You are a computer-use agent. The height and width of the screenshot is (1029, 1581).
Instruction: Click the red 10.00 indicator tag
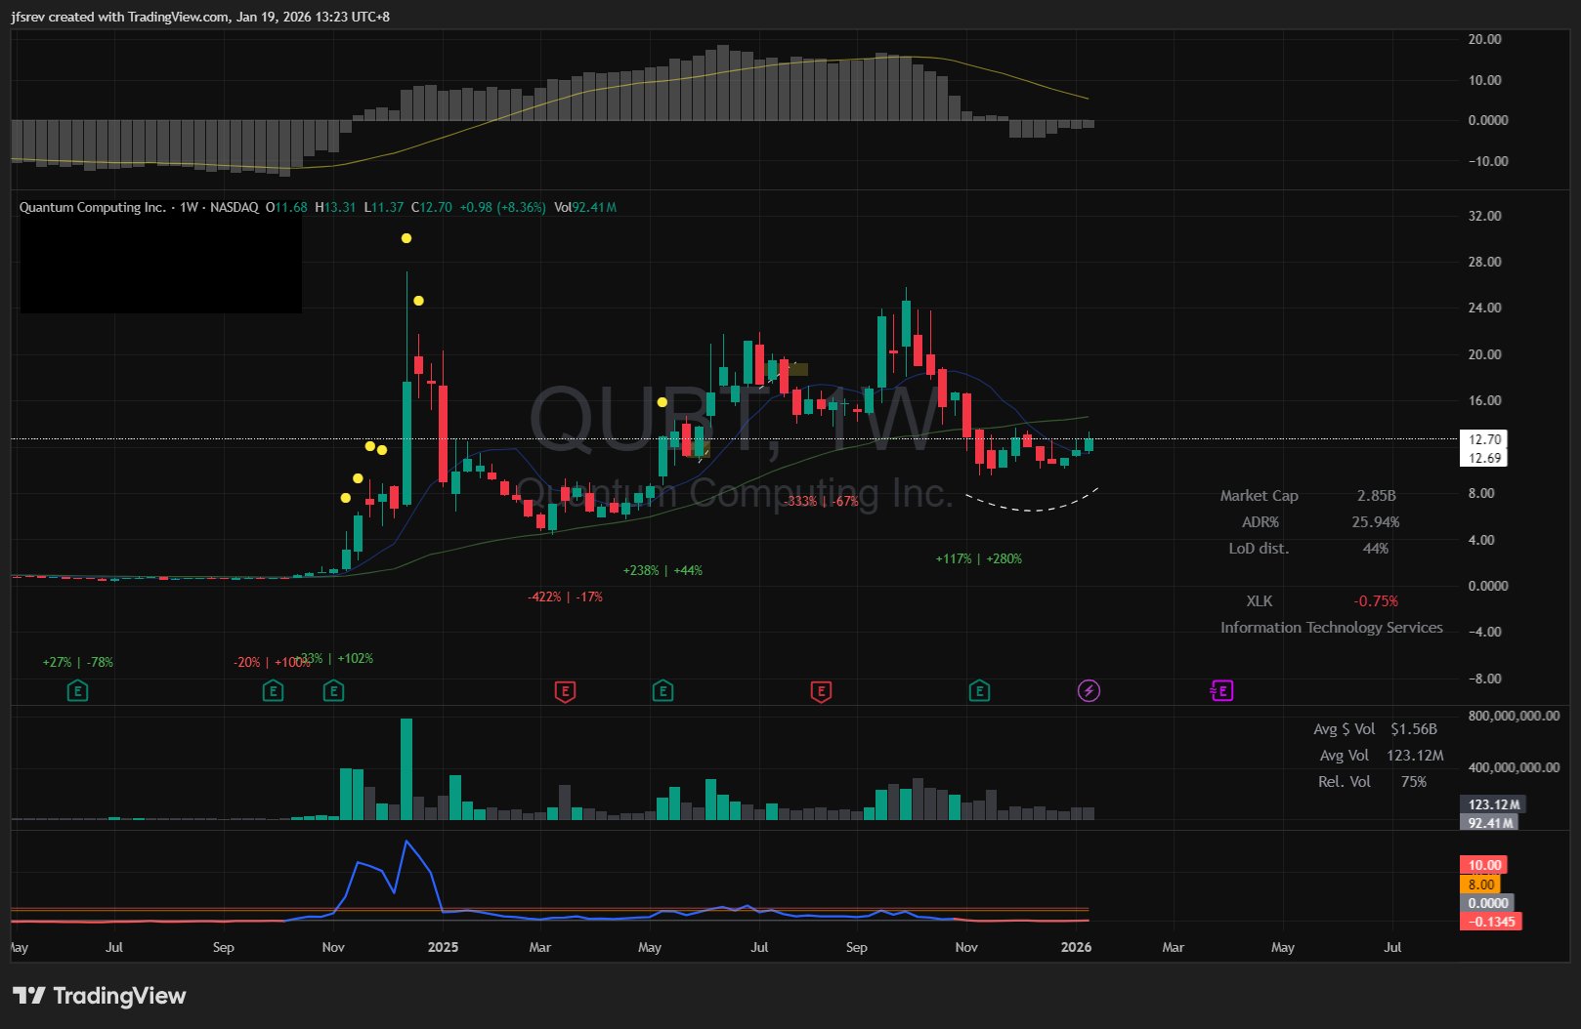tap(1484, 865)
